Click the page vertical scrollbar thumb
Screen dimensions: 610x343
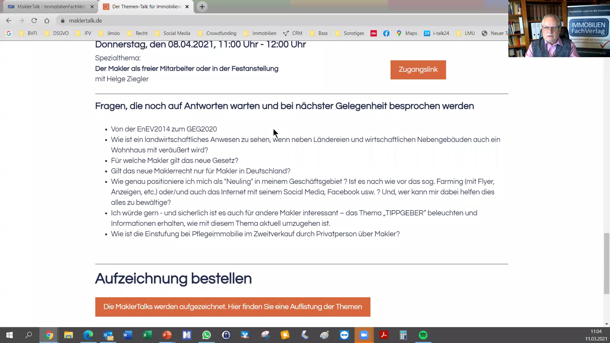[606, 263]
